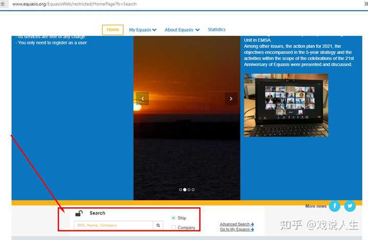Expand the About Equasis dropdown chevron
368x240 pixels.
click(197, 30)
